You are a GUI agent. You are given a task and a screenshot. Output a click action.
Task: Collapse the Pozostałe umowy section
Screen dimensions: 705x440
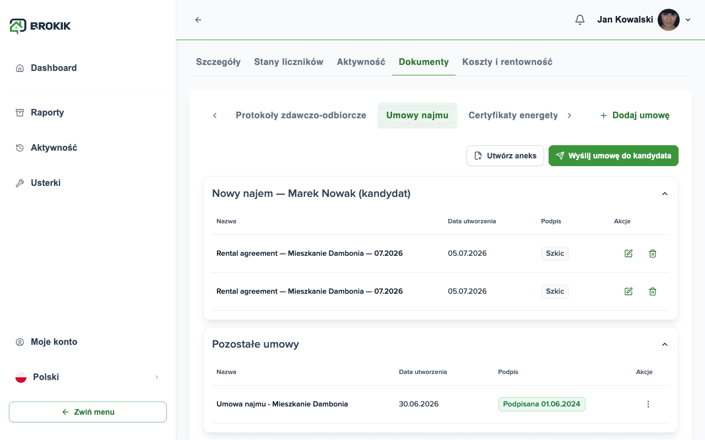[665, 344]
